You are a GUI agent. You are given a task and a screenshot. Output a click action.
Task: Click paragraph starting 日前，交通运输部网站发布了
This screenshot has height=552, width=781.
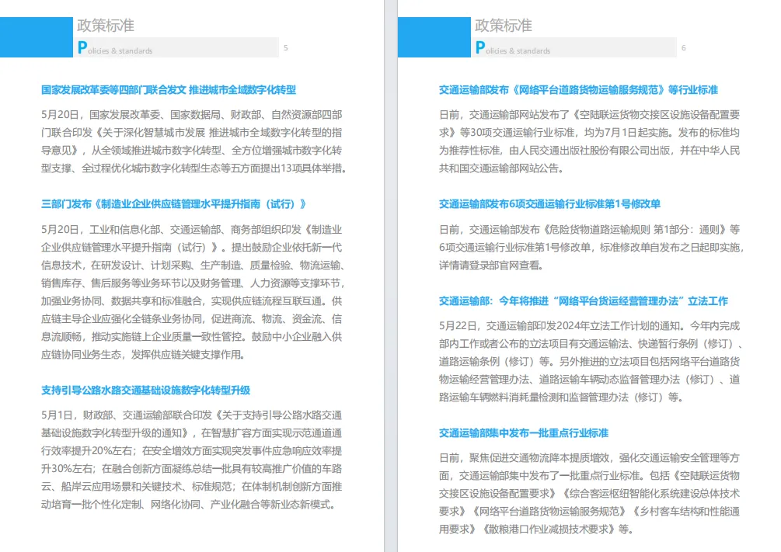click(x=589, y=141)
